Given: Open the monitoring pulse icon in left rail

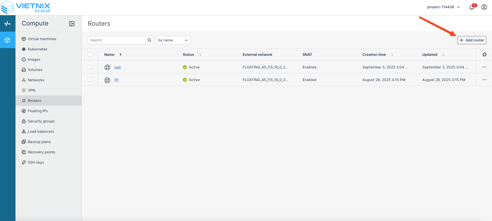Looking at the screenshot, I should [7, 24].
